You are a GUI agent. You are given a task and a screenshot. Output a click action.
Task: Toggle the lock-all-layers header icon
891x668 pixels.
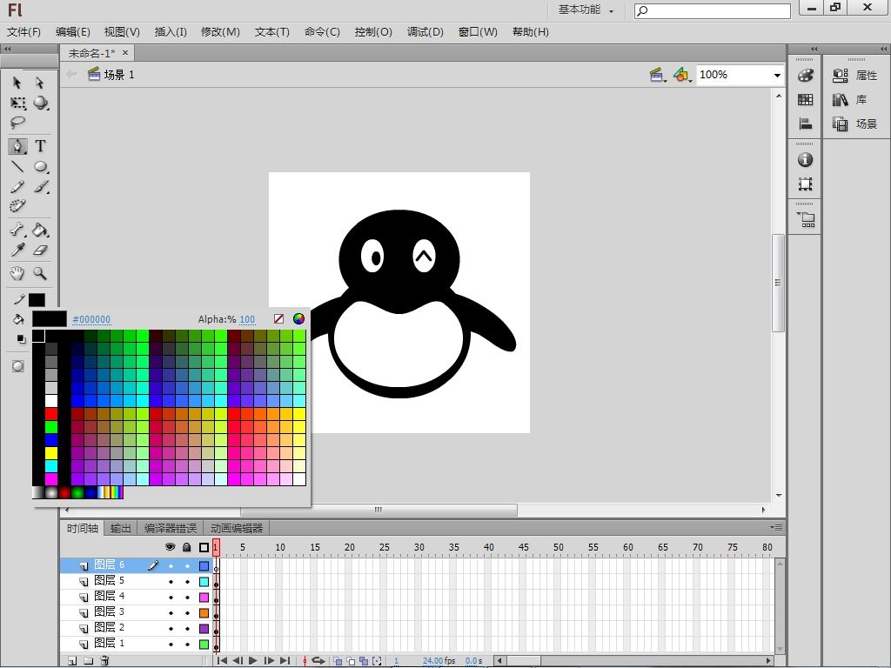(187, 547)
